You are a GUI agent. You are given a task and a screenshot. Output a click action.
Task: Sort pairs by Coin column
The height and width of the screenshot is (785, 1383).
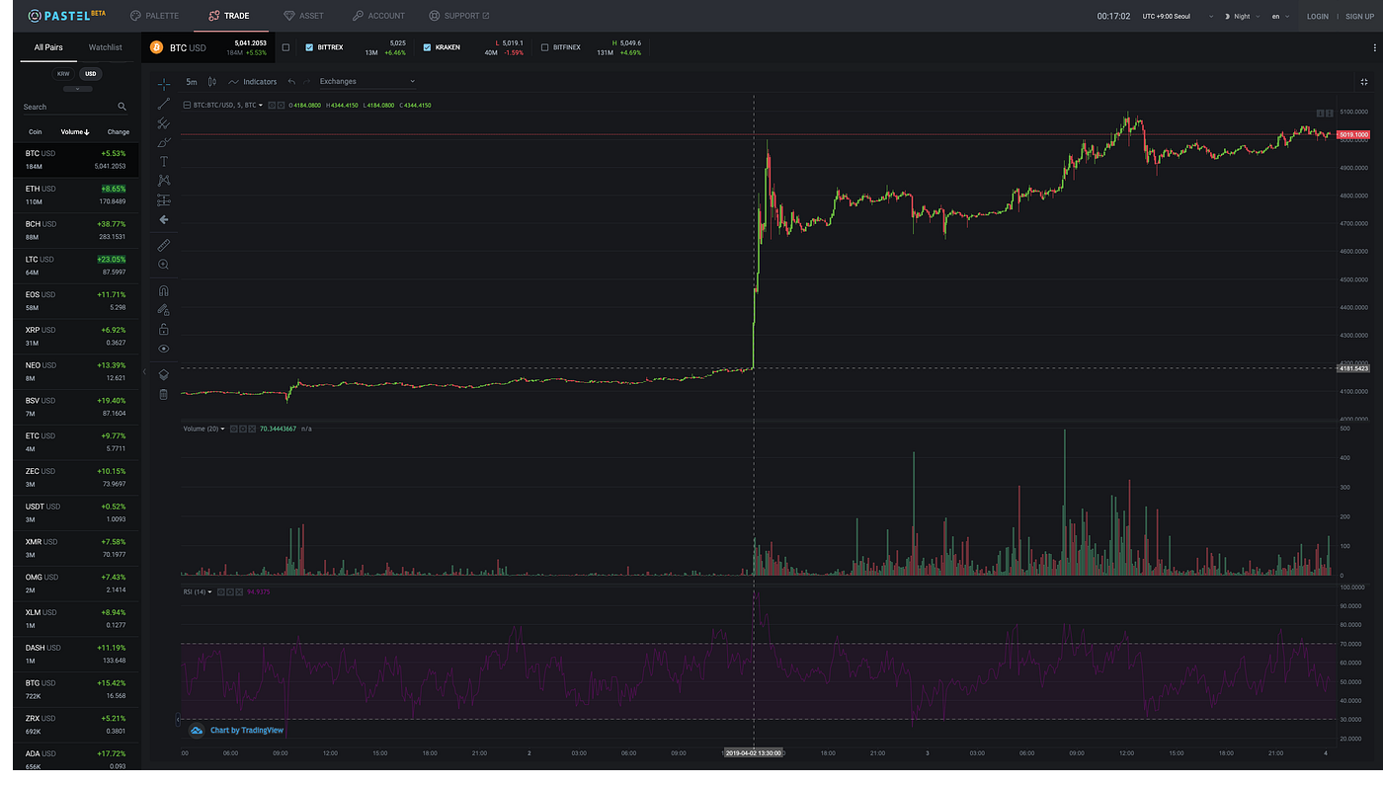coord(36,131)
